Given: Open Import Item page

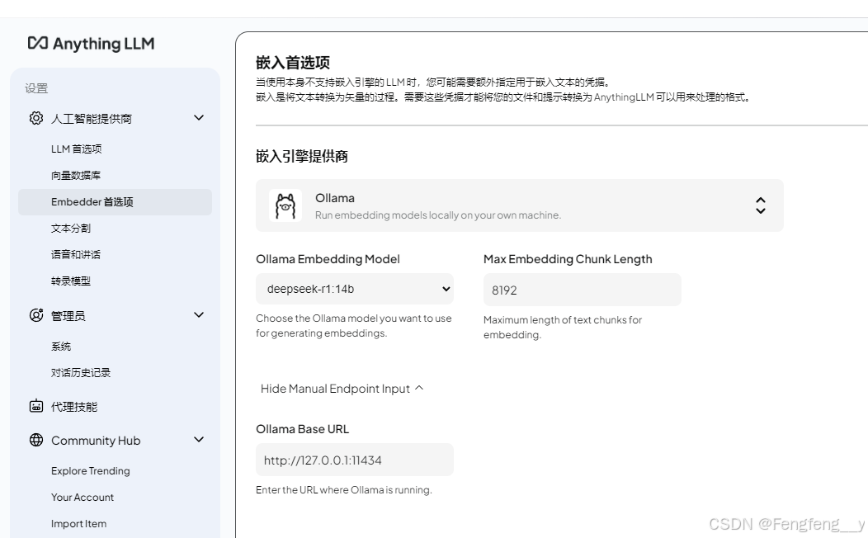Looking at the screenshot, I should (x=78, y=524).
